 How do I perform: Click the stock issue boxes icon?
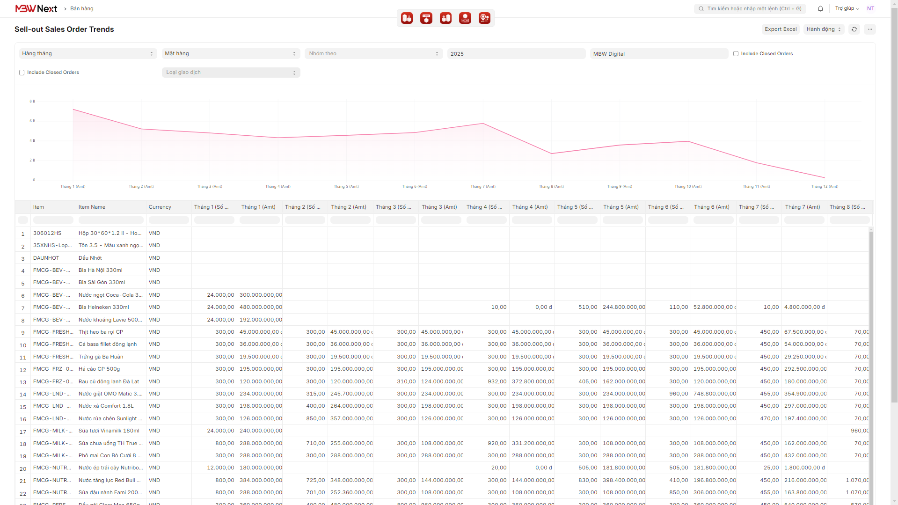(x=445, y=18)
